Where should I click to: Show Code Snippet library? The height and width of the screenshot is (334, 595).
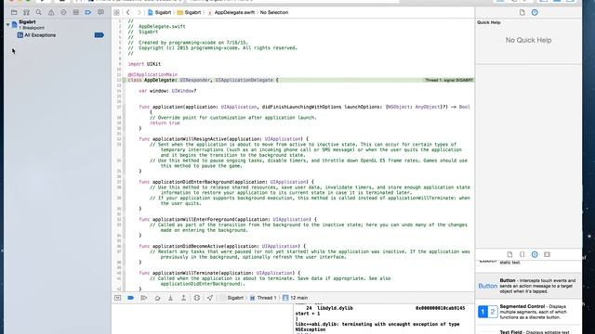point(522,254)
